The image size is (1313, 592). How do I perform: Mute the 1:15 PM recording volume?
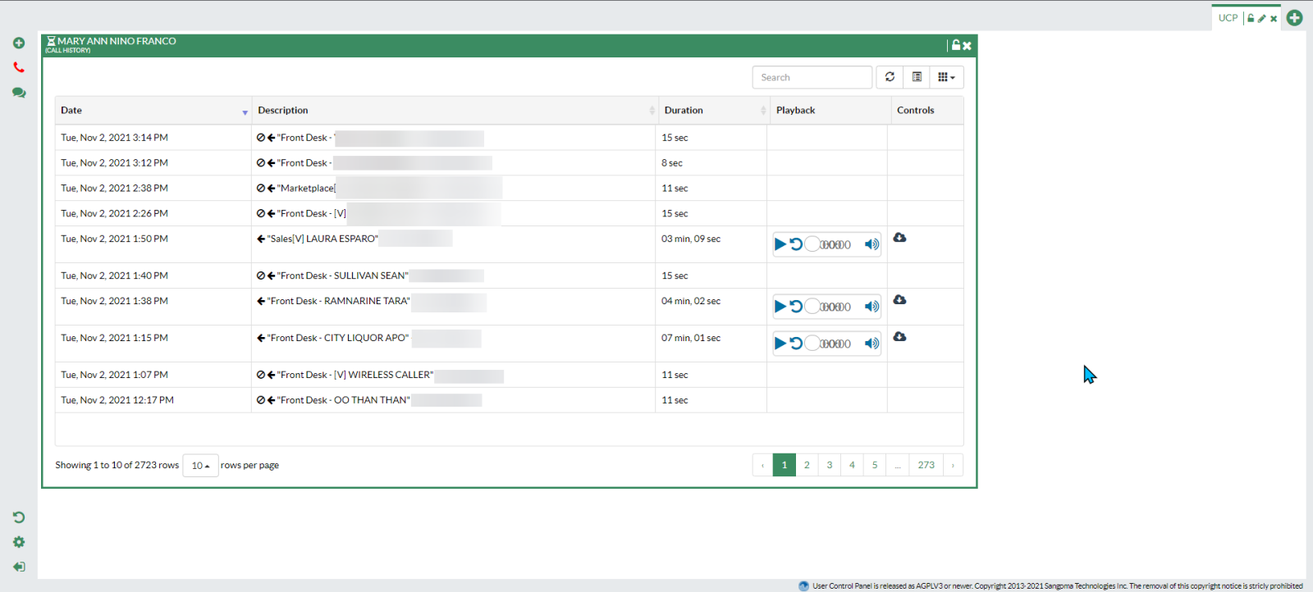pyautogui.click(x=872, y=344)
